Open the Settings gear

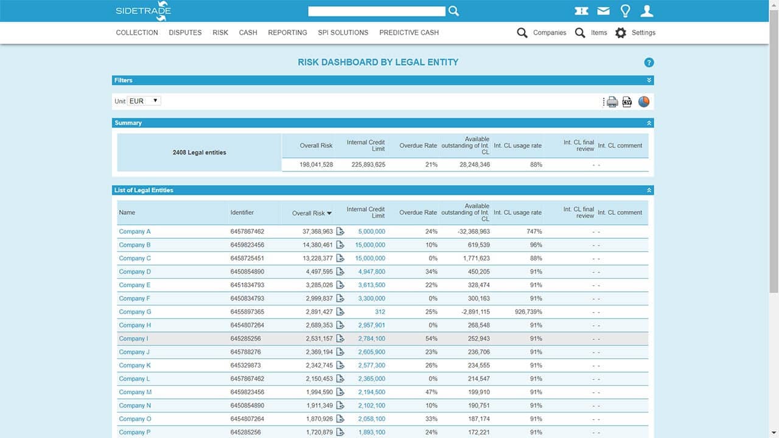620,33
